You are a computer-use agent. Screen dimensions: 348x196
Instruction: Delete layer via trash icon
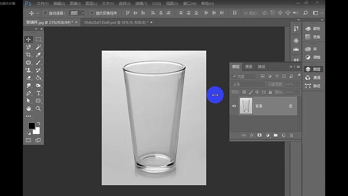(291, 135)
